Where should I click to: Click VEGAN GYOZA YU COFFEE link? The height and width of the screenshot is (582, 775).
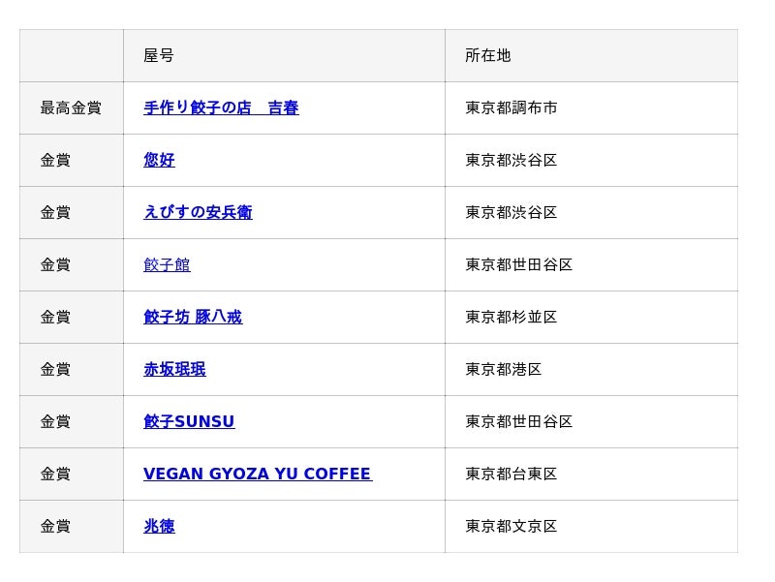point(258,475)
